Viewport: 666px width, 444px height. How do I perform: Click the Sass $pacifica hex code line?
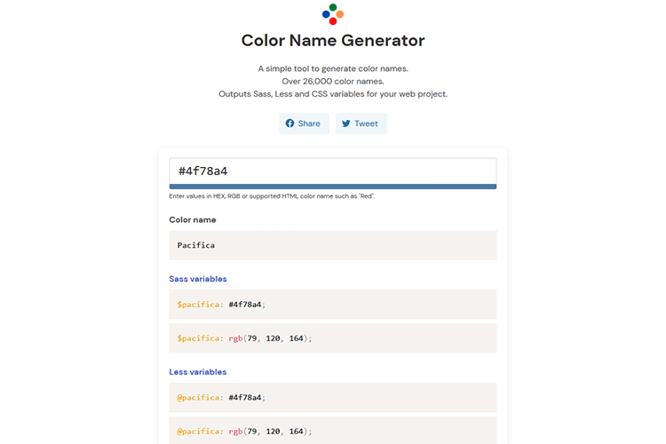(x=332, y=305)
